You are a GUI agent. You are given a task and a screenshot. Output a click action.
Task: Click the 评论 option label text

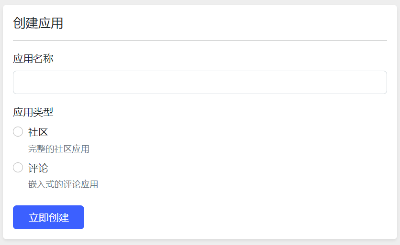[38, 168]
